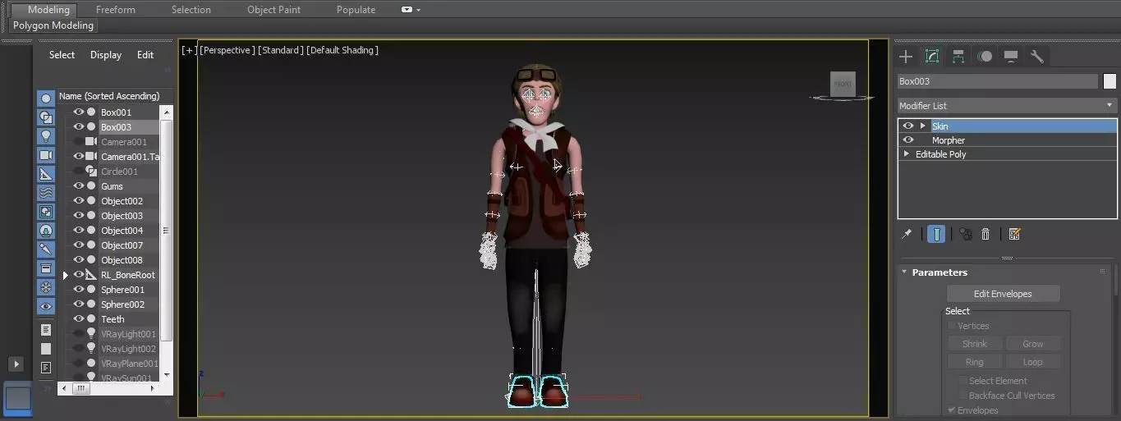
Task: Toggle Display Geometry filter in Scene Explorer
Action: click(x=46, y=98)
